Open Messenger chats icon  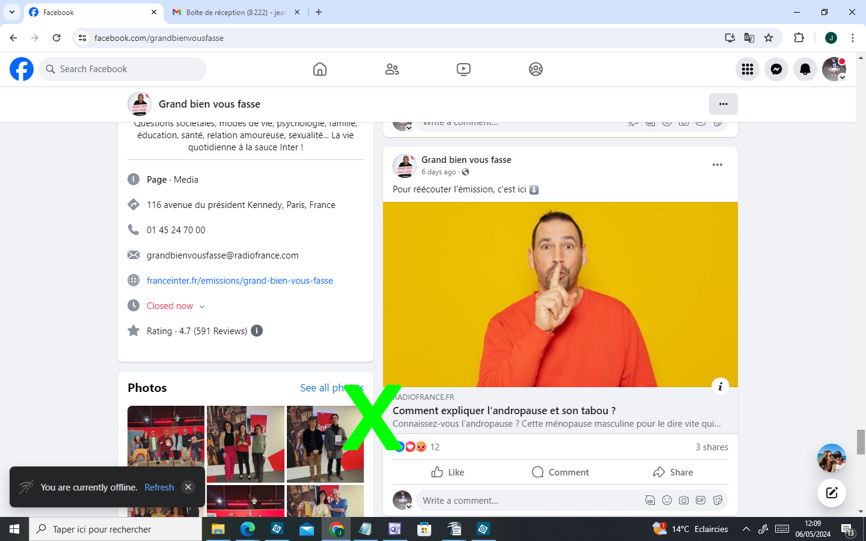tap(776, 69)
